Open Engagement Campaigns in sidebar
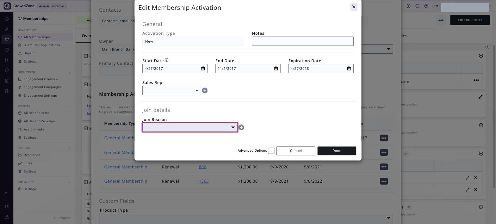 coord(42,87)
